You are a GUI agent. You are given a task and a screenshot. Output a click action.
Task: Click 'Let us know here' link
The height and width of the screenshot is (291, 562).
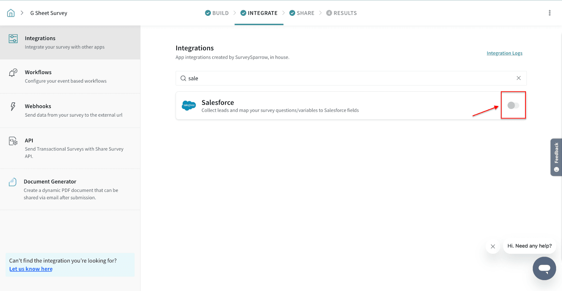(31, 269)
